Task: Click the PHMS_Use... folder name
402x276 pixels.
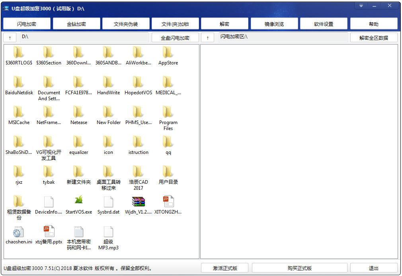Action: tap(138, 122)
